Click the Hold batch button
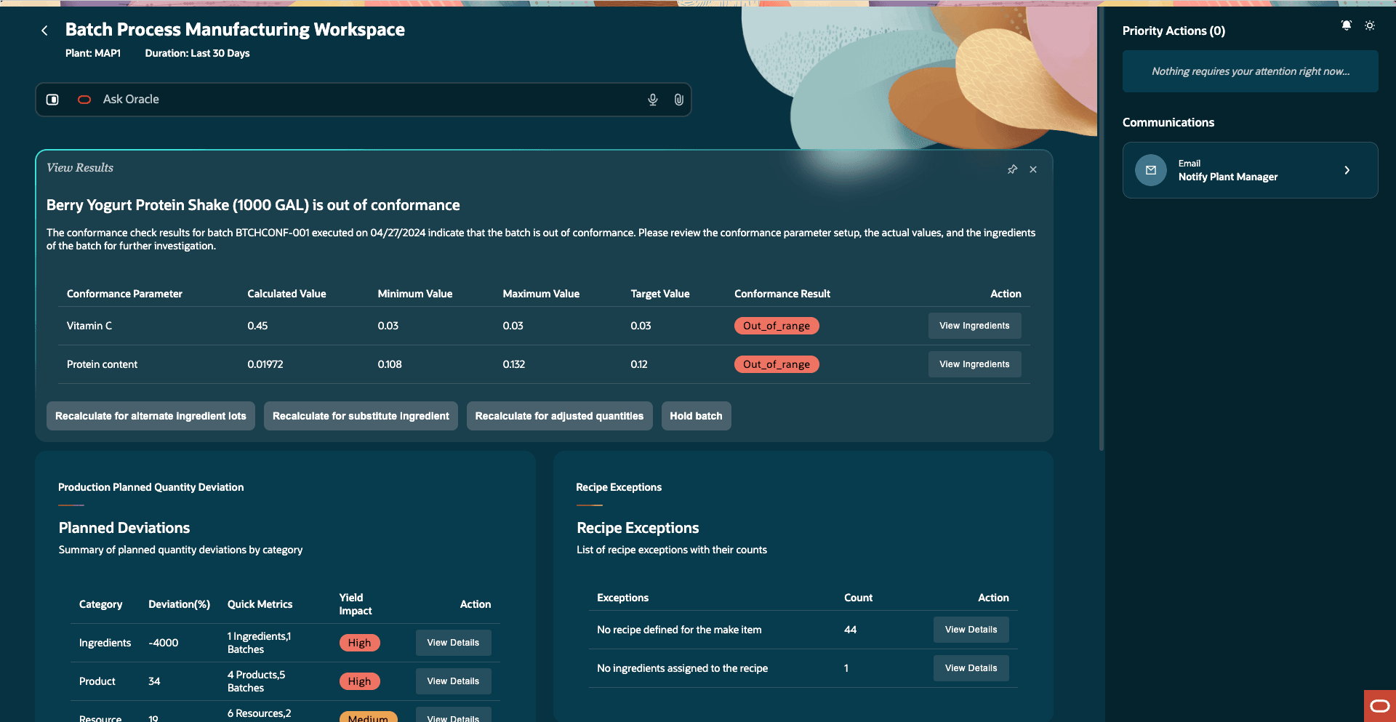Image resolution: width=1396 pixels, height=722 pixels. pyautogui.click(x=696, y=416)
